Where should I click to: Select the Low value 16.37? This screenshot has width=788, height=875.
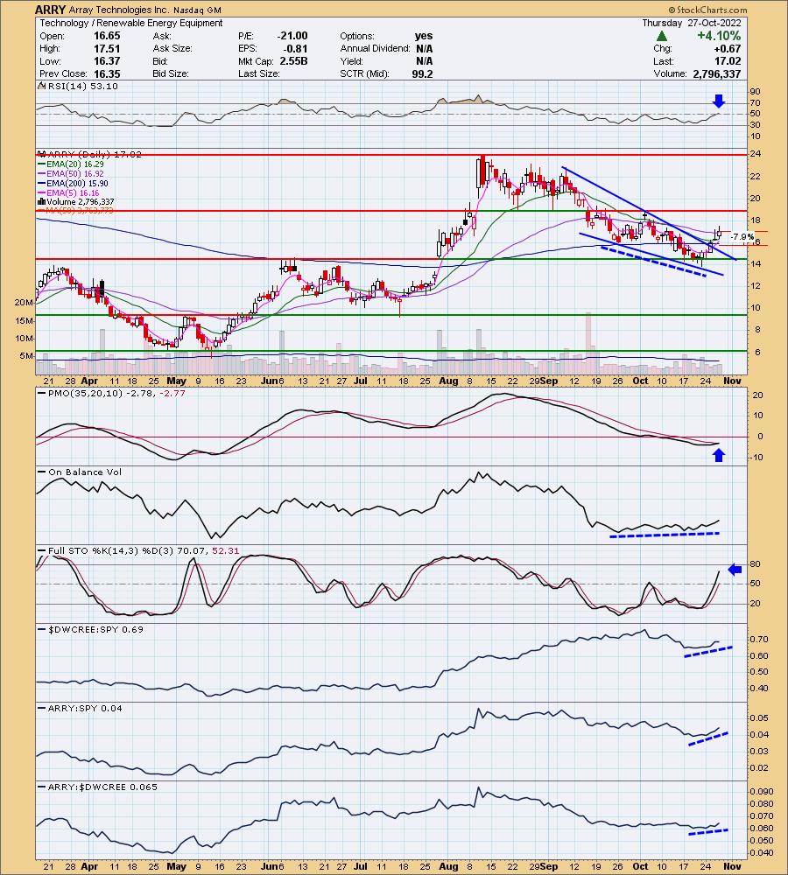point(107,61)
